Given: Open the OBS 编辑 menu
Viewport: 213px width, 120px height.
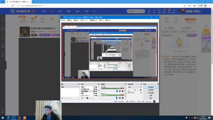Looking at the screenshot, I should (69, 20).
